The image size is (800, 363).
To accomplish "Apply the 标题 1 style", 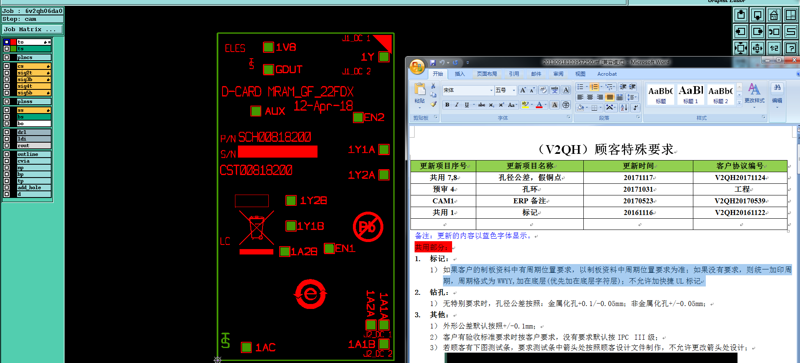I will pos(690,94).
